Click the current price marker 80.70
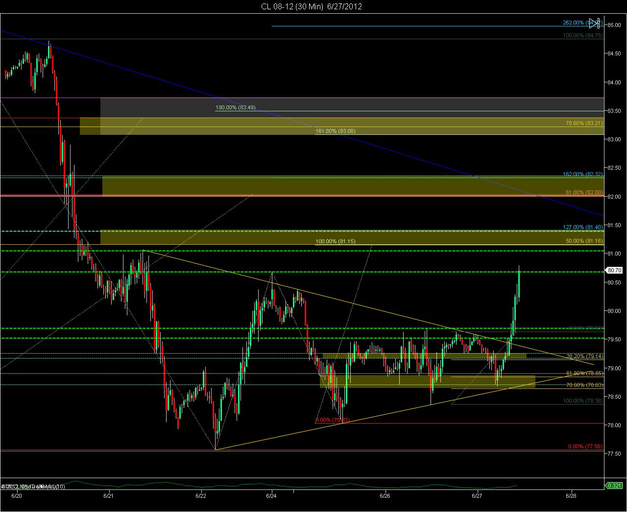Image resolution: width=627 pixels, height=512 pixels. point(614,270)
